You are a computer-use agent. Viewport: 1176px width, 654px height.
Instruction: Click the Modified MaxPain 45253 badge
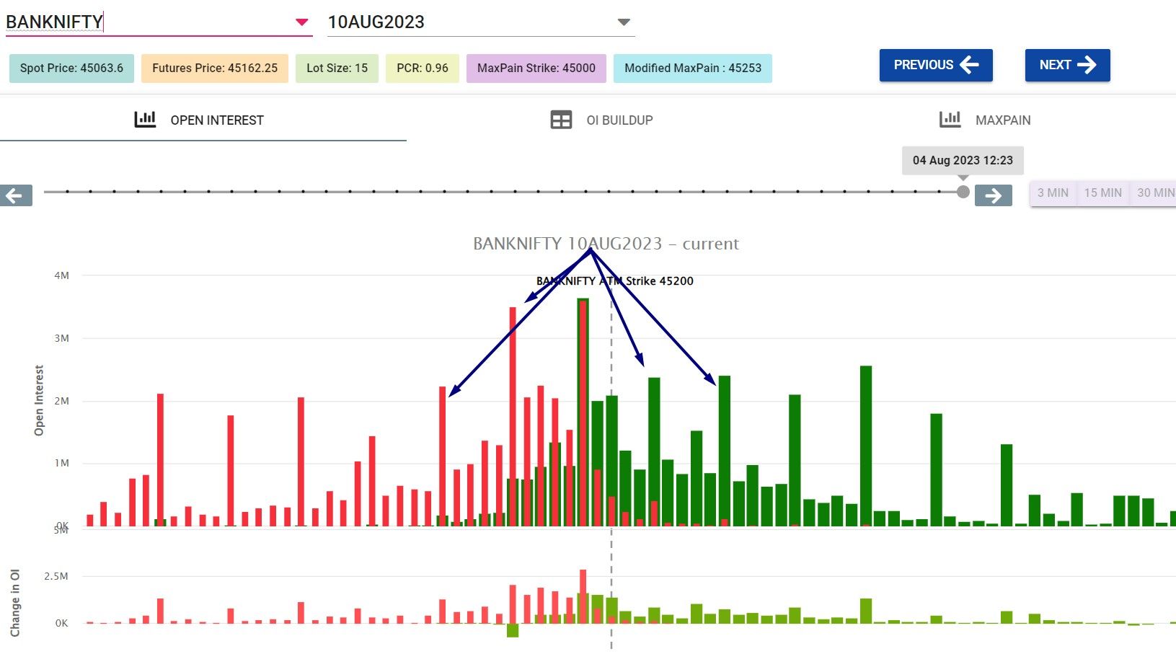coord(693,69)
